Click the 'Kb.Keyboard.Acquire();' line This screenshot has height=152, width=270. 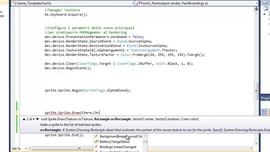tap(66, 14)
